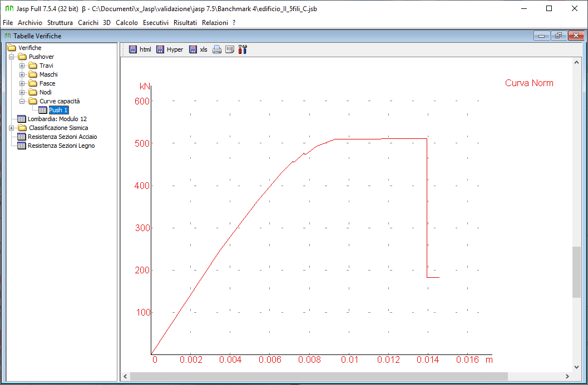Click the vertical scrollbar thumb beside the chart

576,272
